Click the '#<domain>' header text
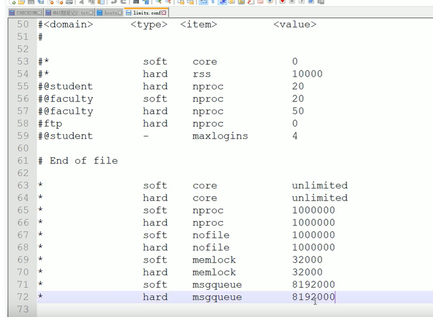Screen dimensions: 433x317 click(65, 24)
